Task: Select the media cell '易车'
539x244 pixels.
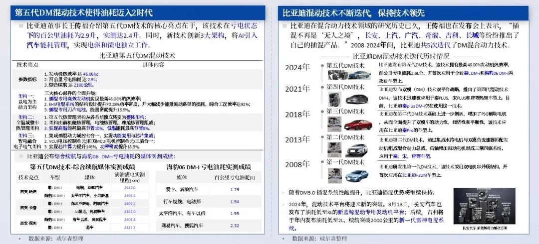Action: point(90,227)
